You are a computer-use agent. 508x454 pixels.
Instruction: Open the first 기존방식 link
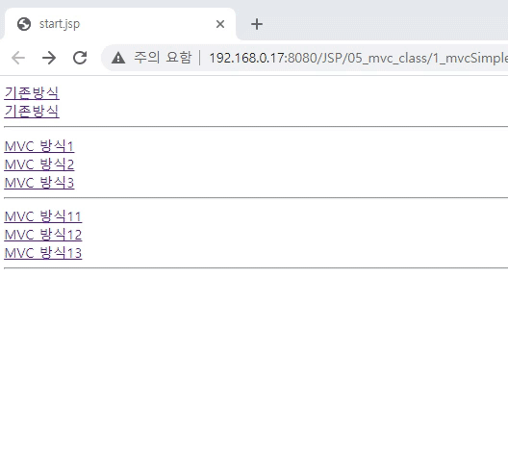[32, 93]
